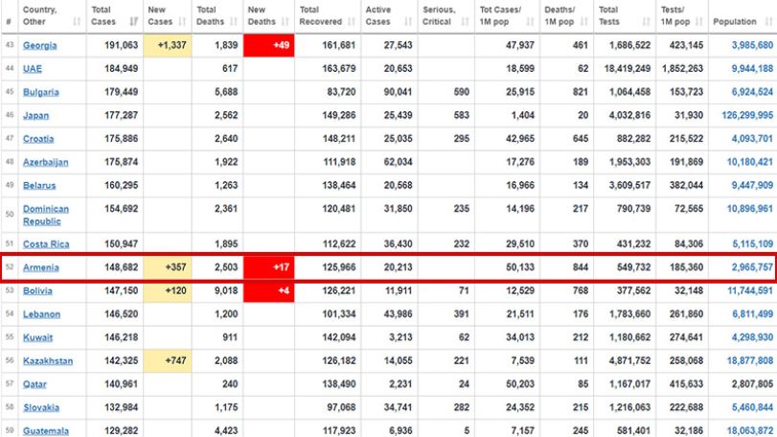Sort by Population column arrows
Image resolution: width=777 pixels, height=437 pixels.
pos(769,21)
